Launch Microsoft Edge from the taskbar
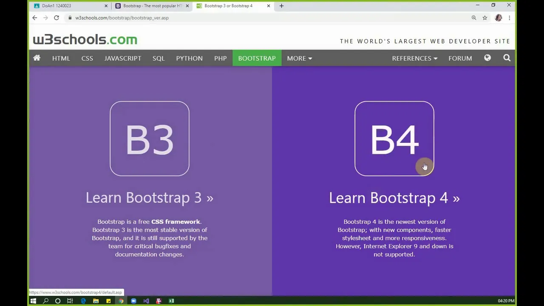The height and width of the screenshot is (306, 544). (x=83, y=301)
